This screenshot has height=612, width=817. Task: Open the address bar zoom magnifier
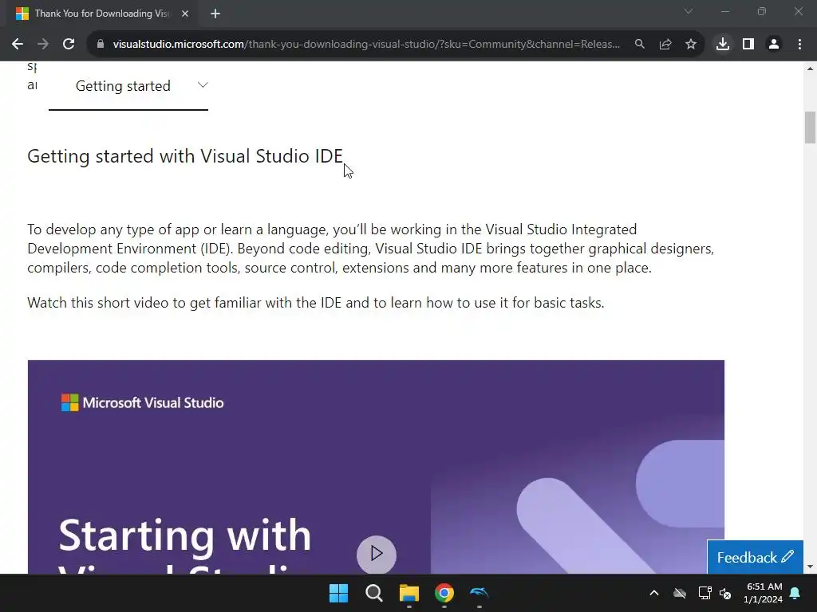pyautogui.click(x=639, y=45)
